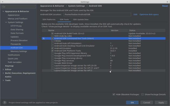Check Google Play APK Expansion library
The image size is (170, 106).
point(52,53)
